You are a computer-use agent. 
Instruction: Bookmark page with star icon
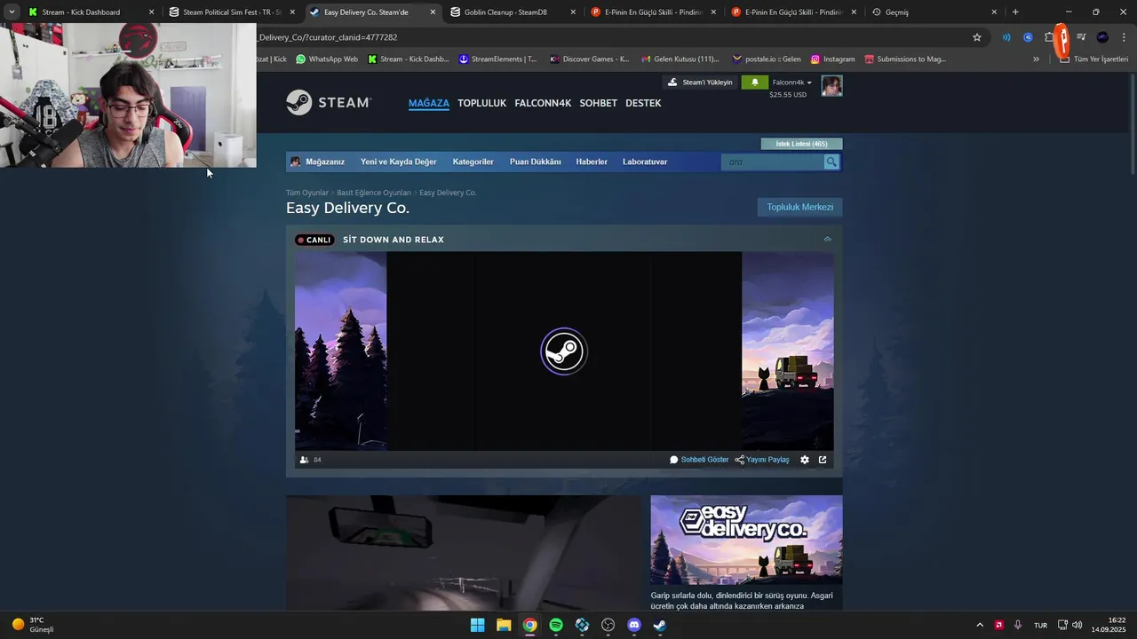coord(977,37)
